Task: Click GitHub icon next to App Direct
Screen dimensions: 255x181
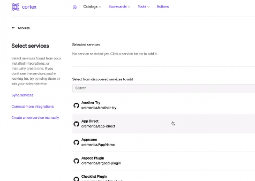Action: pos(76,124)
